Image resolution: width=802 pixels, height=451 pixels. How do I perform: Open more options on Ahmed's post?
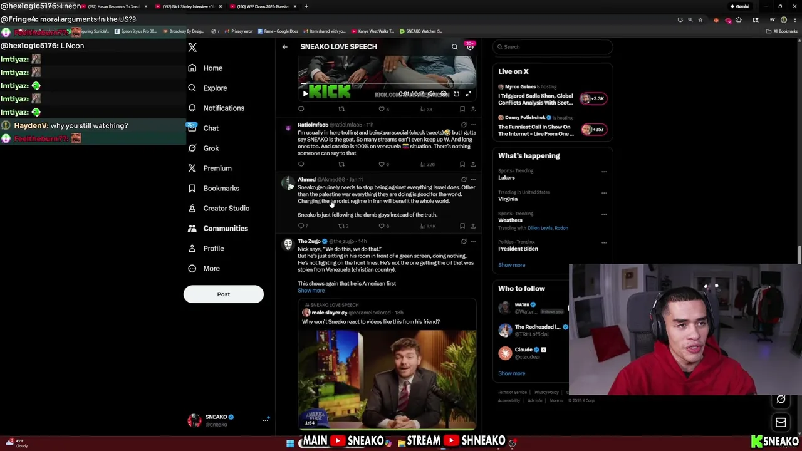(473, 179)
